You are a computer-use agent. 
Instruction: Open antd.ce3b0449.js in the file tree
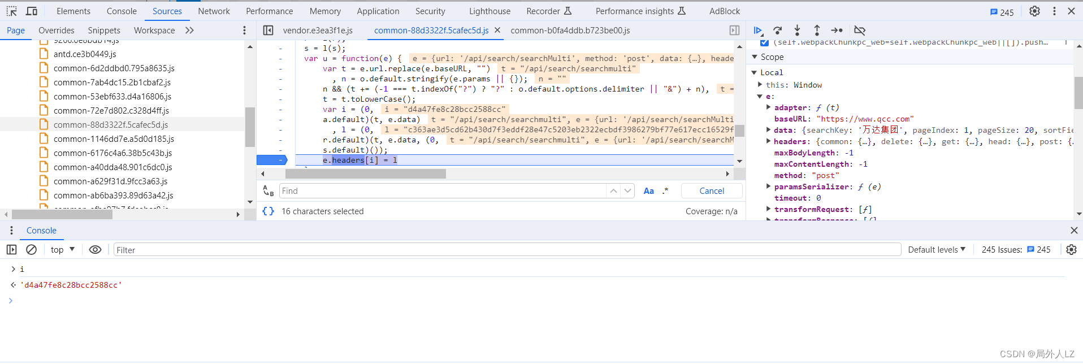(85, 54)
